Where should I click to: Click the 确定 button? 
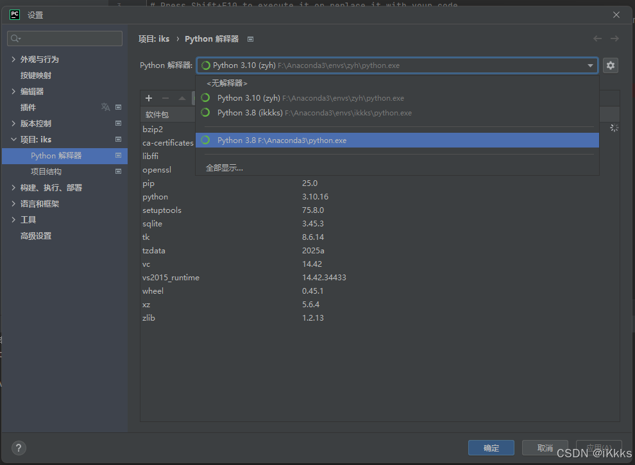(x=491, y=448)
